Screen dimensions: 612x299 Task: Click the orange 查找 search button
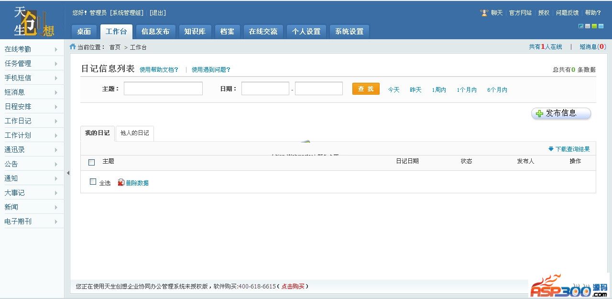[366, 89]
